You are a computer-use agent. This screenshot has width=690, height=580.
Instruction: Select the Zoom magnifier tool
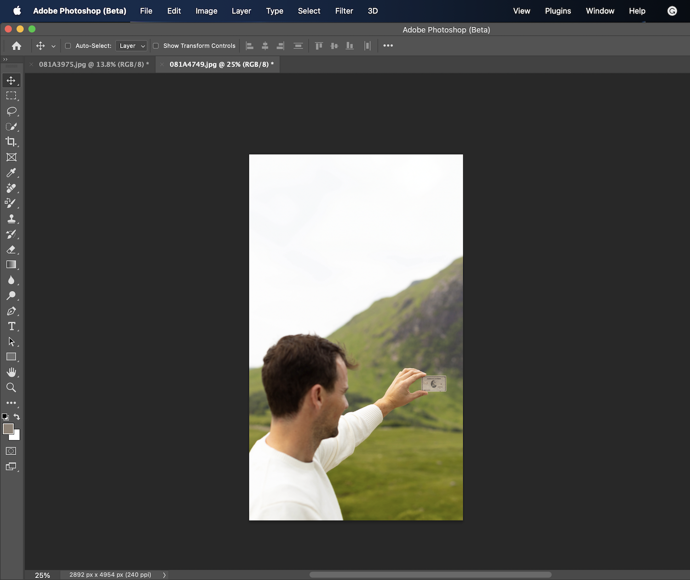coord(11,387)
